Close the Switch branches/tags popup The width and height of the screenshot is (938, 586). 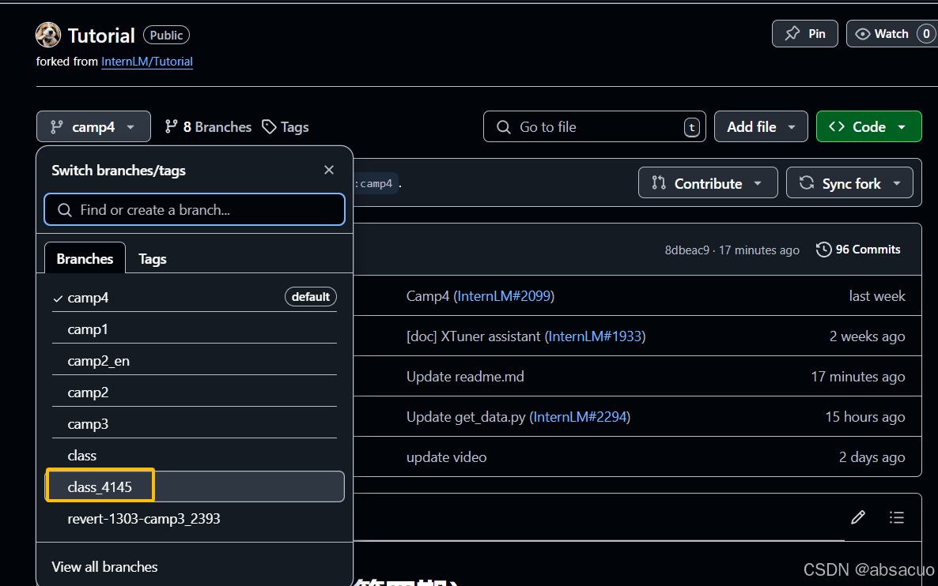click(328, 171)
